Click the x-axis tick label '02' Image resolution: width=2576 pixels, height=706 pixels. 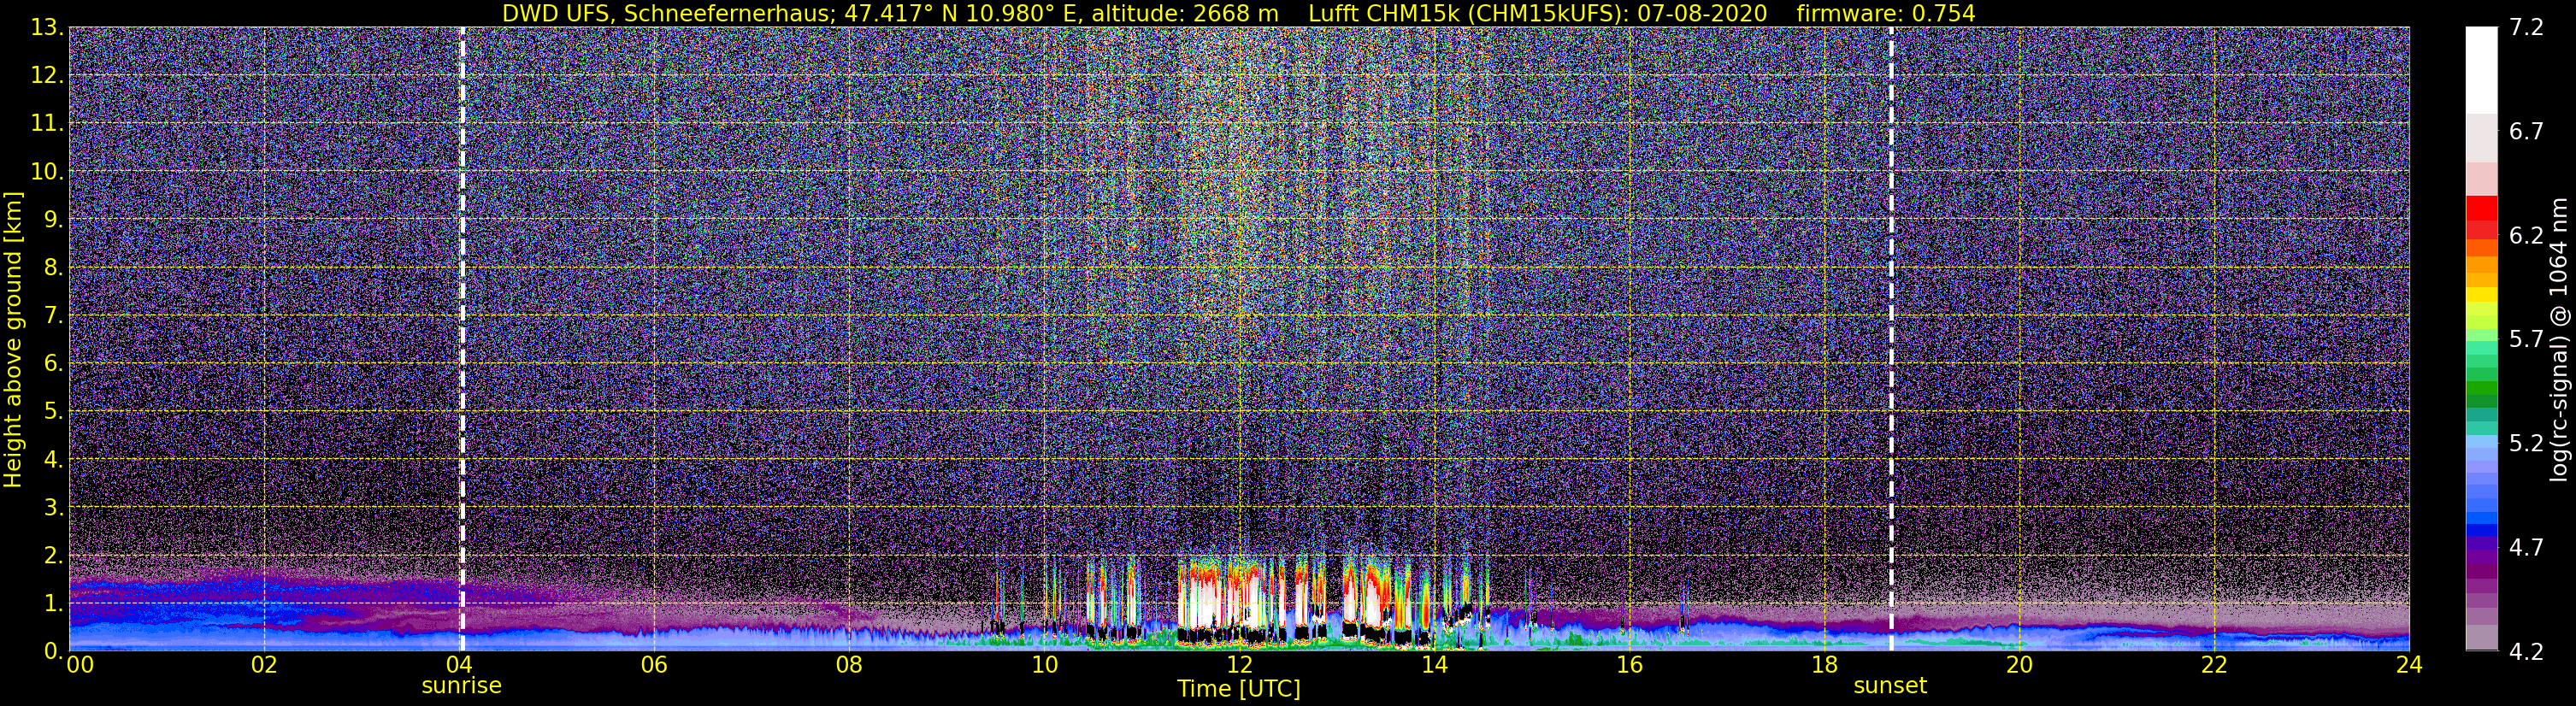point(264,666)
